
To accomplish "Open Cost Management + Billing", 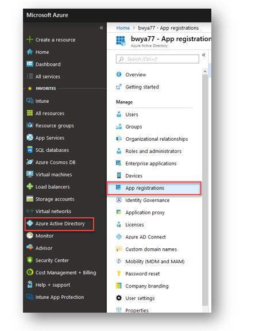I will [x=65, y=272].
